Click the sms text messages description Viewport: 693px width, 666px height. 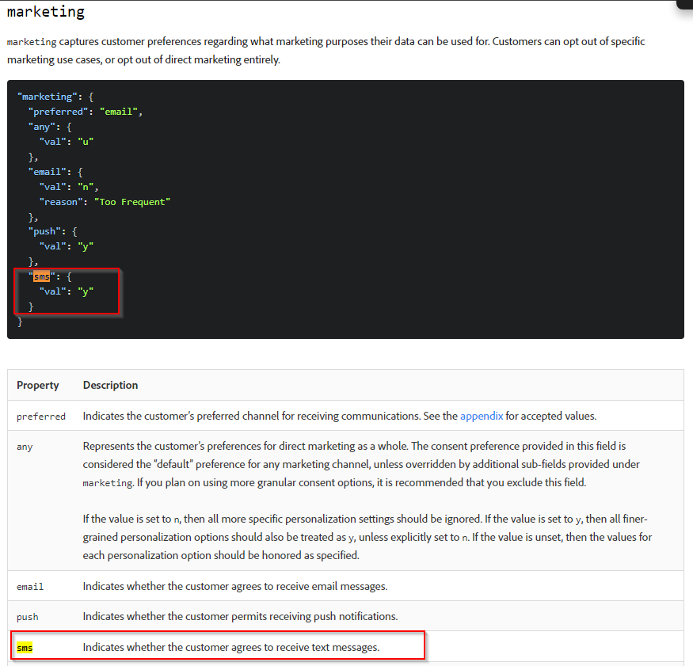point(230,648)
